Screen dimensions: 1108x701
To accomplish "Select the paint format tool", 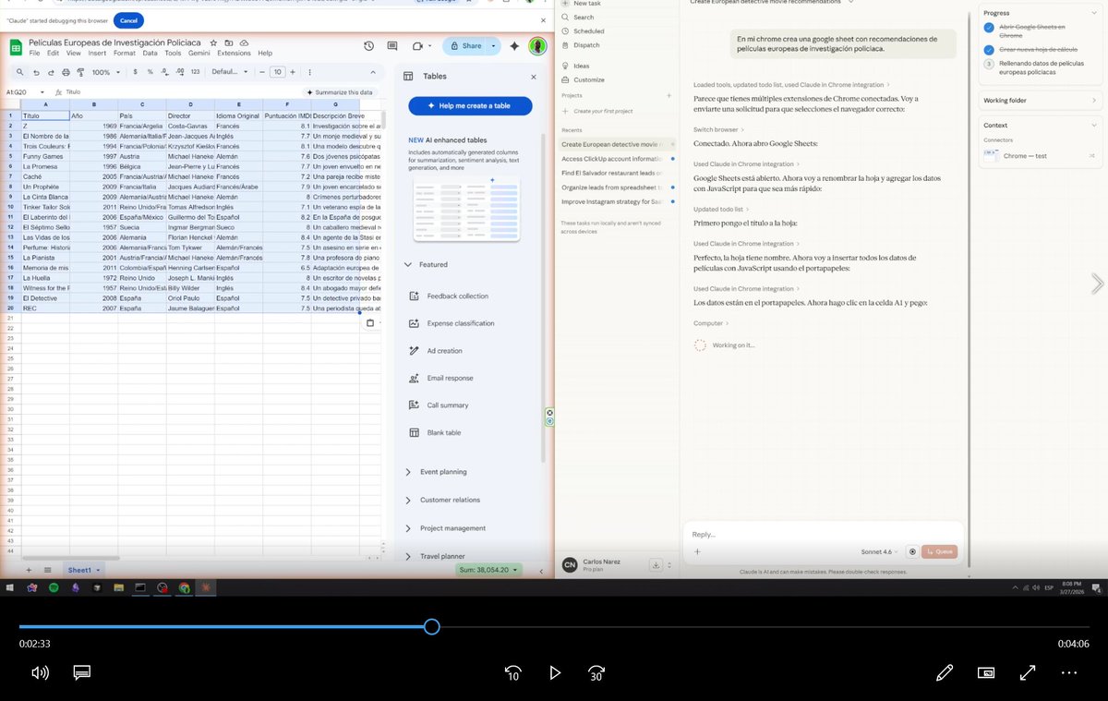I will tap(78, 71).
